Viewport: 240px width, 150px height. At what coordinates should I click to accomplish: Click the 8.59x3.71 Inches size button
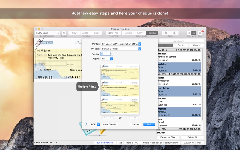[x=193, y=143]
